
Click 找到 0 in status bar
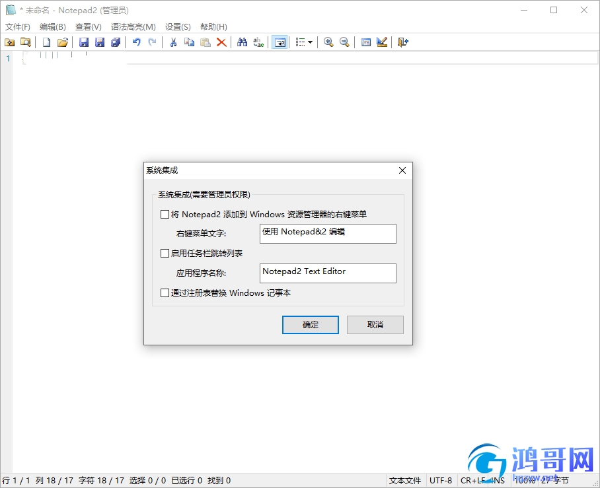pos(219,480)
